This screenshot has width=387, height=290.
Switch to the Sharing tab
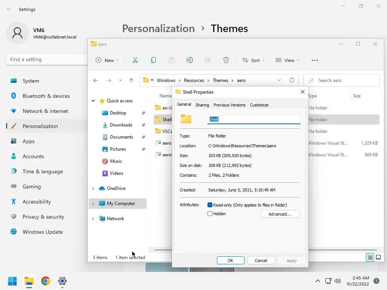click(202, 105)
